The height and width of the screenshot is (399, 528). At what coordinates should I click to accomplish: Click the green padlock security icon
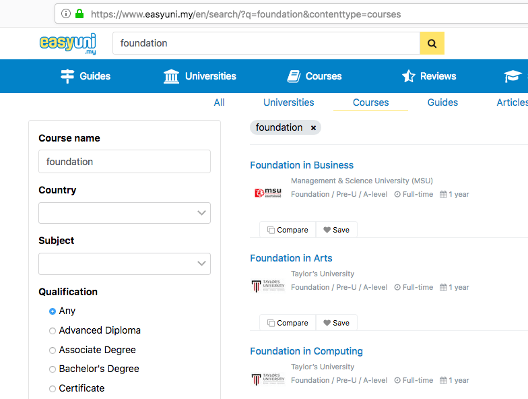click(x=79, y=13)
